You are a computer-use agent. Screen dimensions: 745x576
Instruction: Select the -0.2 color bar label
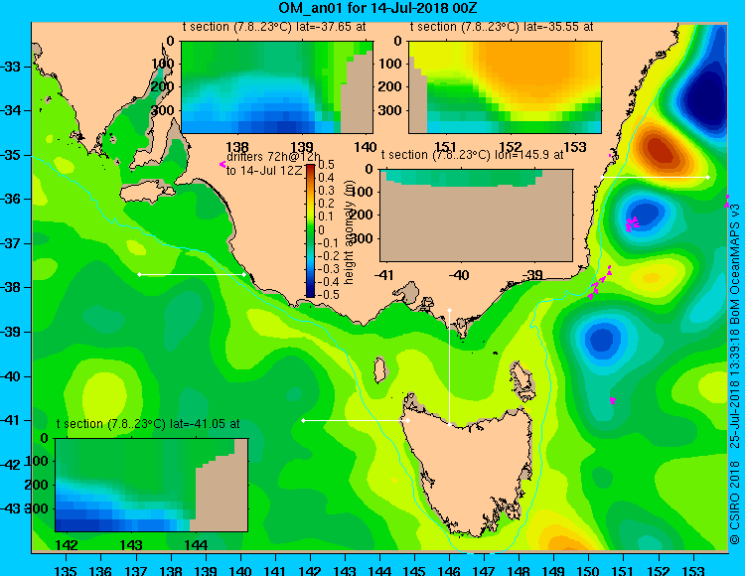point(329,255)
